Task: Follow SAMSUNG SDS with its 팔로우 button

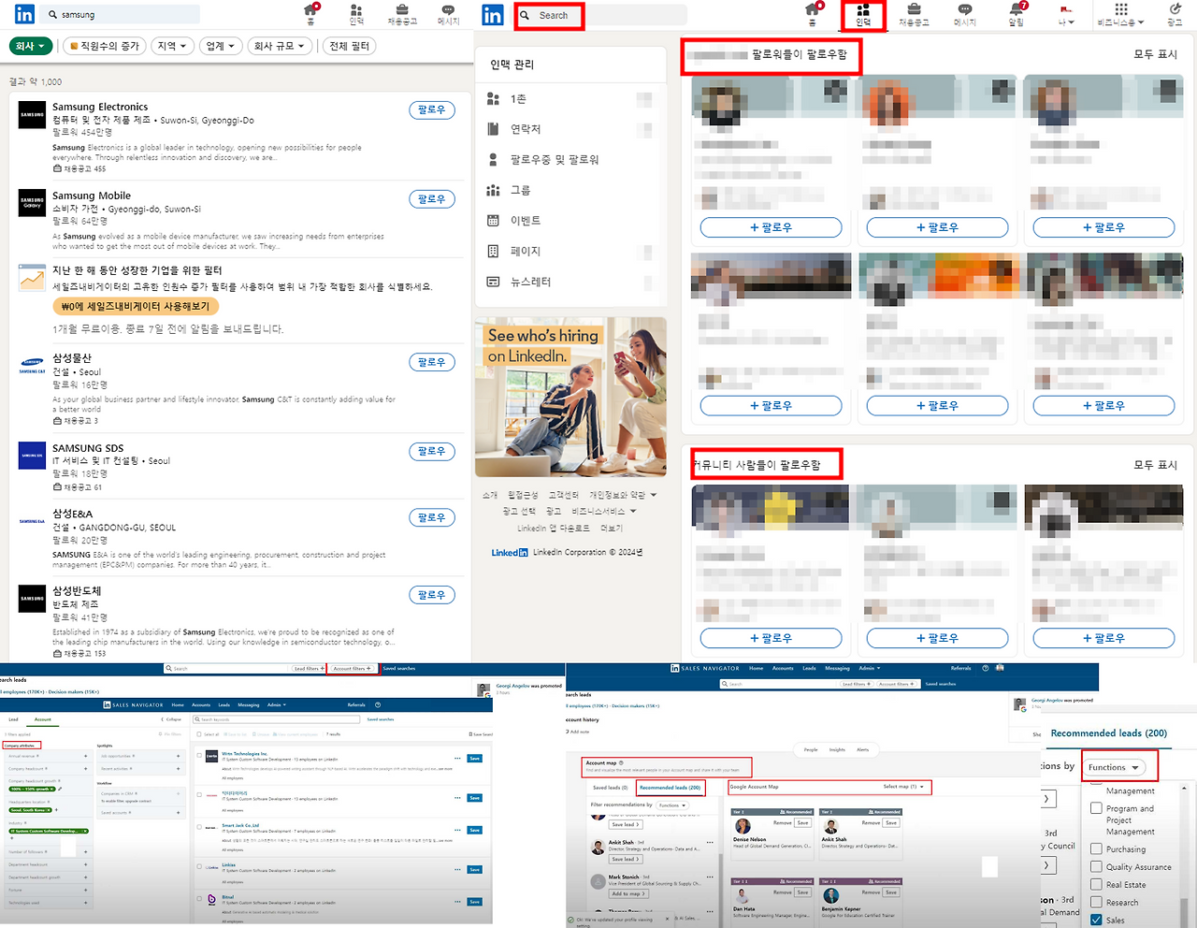Action: [431, 452]
